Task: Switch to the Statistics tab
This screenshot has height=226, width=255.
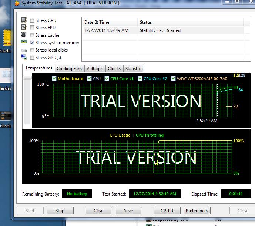Action: pos(134,69)
